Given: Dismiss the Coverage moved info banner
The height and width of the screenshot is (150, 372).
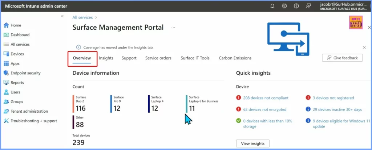Looking at the screenshot, I should (x=364, y=47).
